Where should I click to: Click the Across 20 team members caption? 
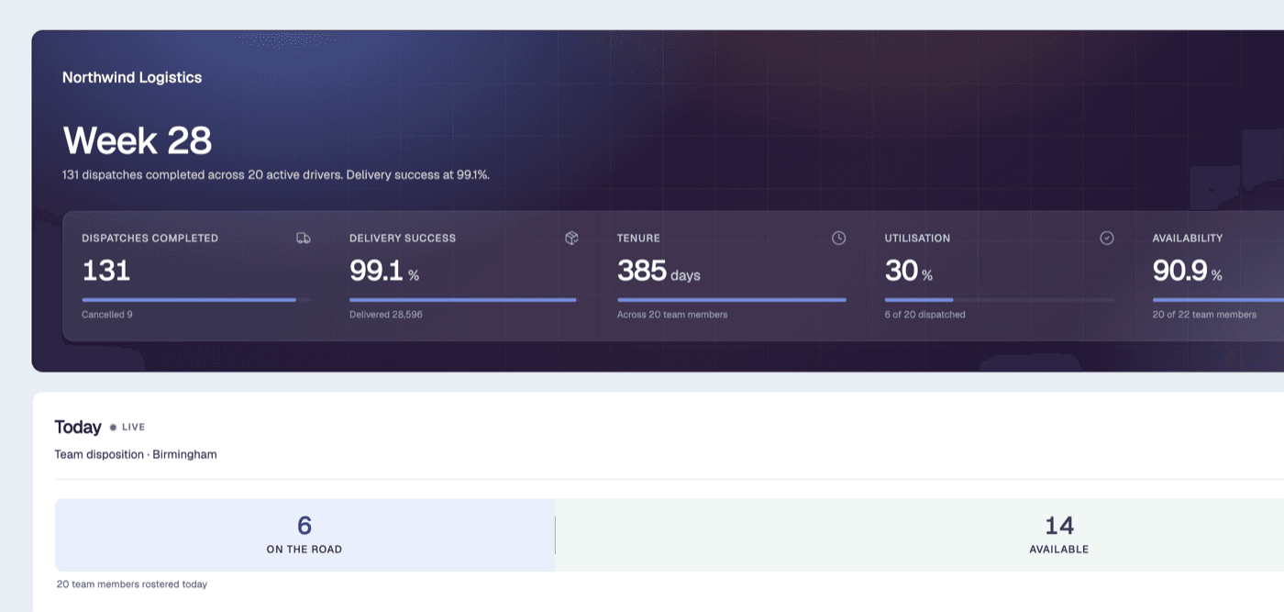click(x=672, y=315)
